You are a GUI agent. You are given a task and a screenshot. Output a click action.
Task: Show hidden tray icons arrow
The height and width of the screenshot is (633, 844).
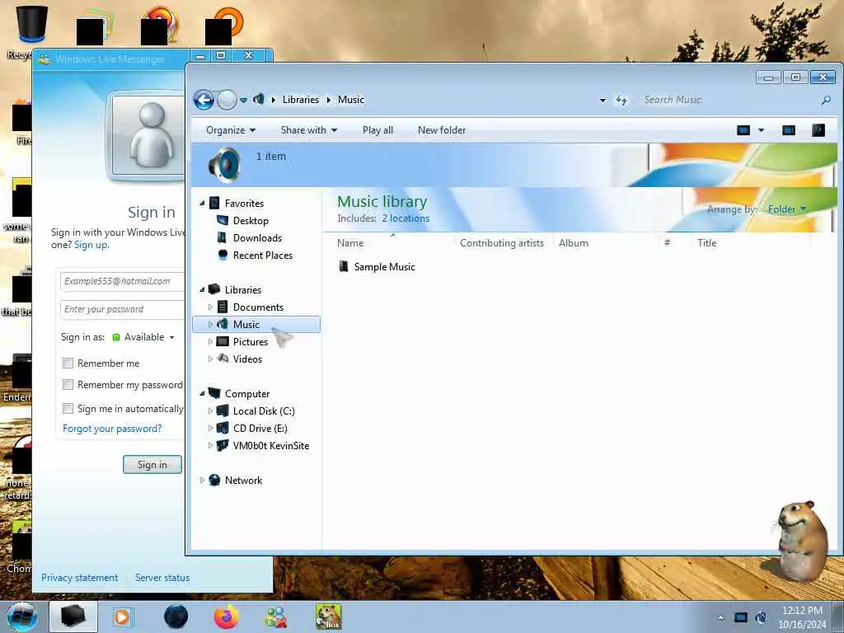click(720, 617)
